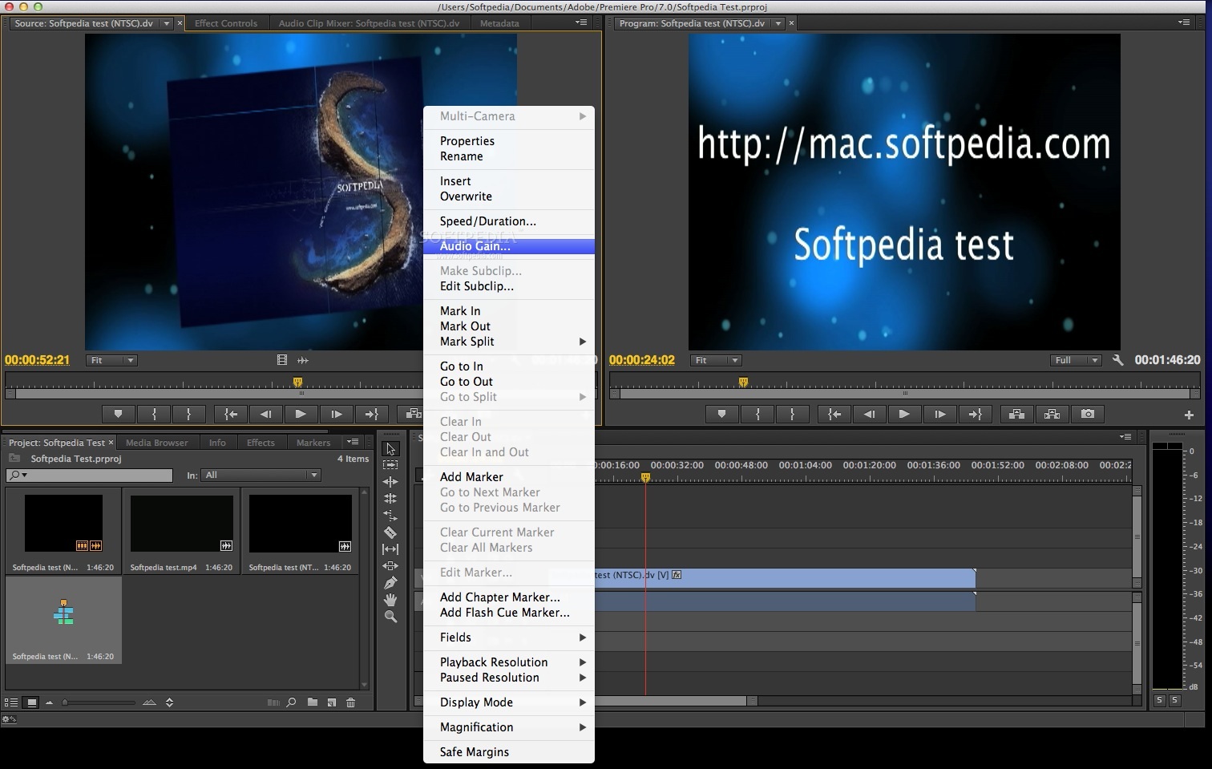
Task: Select the Zoom magnifier tool in tools panel
Action: coord(390,617)
